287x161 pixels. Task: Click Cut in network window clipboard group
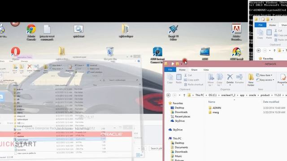point(188,75)
